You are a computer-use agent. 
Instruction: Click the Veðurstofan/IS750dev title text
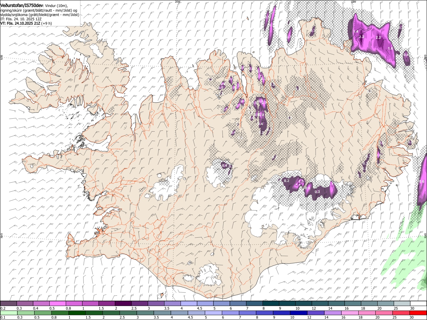click(22, 5)
